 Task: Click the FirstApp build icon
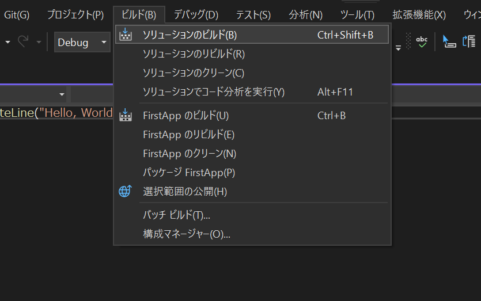[126, 115]
